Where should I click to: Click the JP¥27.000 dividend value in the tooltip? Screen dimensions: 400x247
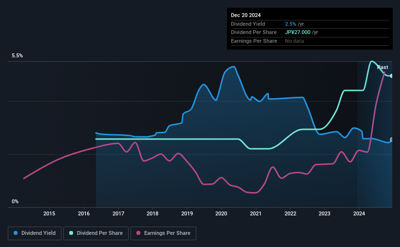click(x=298, y=33)
